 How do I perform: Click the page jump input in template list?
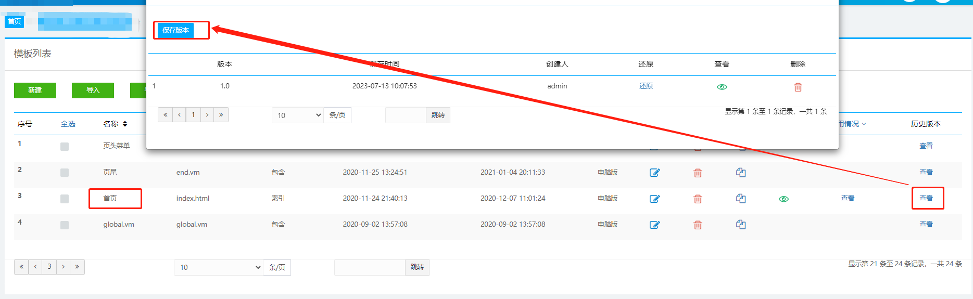370,267
